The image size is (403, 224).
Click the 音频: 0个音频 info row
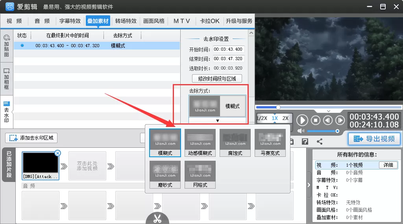(357, 173)
